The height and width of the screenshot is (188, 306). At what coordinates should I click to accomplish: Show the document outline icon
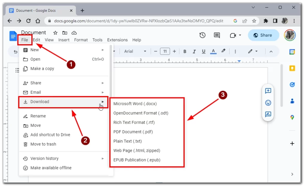coord(17,70)
